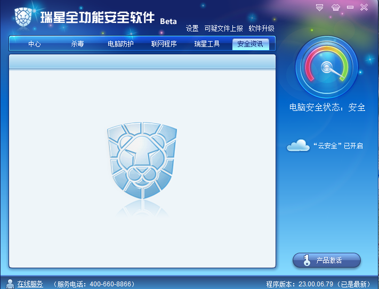Click the skin change shirt icon
The image size is (379, 289).
[x=335, y=7]
